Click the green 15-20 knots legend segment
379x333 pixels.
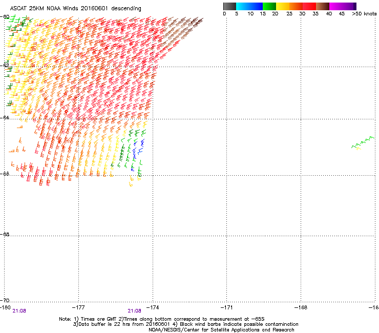pyautogui.click(x=269, y=6)
